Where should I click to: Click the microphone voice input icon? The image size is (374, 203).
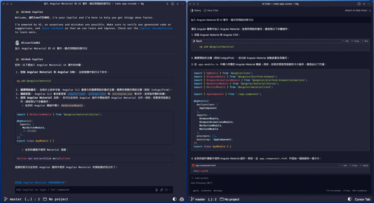[x=156, y=190]
